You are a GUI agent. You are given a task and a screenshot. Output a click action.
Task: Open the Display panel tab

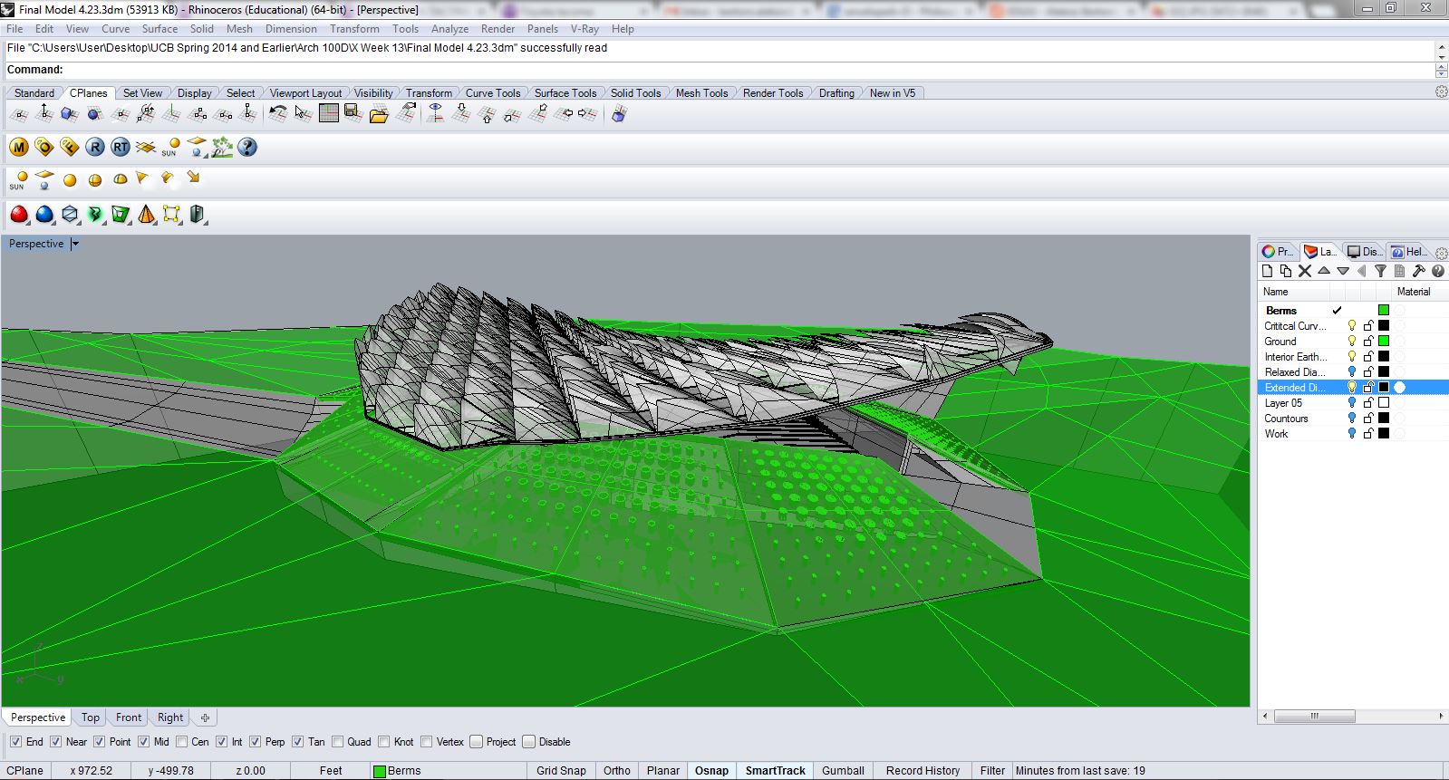coord(1364,252)
